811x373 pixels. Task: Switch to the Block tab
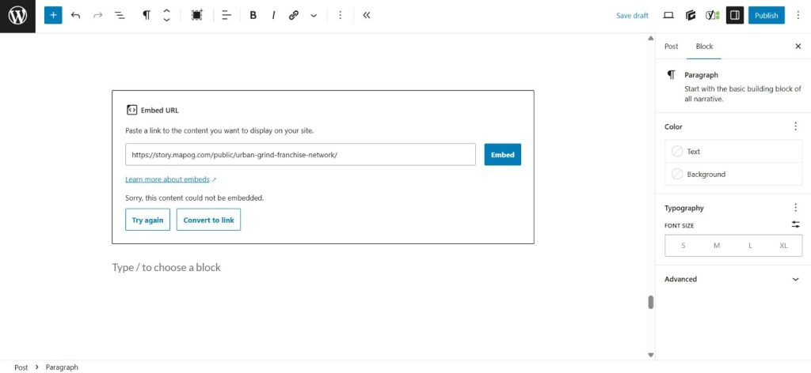coord(704,47)
